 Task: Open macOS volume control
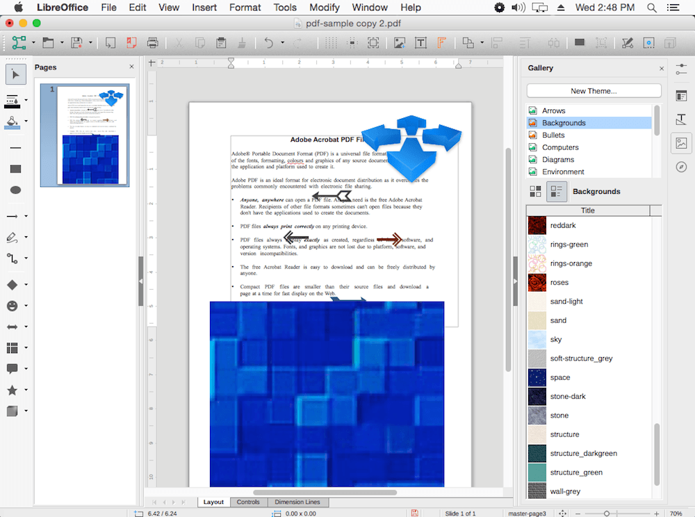pyautogui.click(x=518, y=8)
